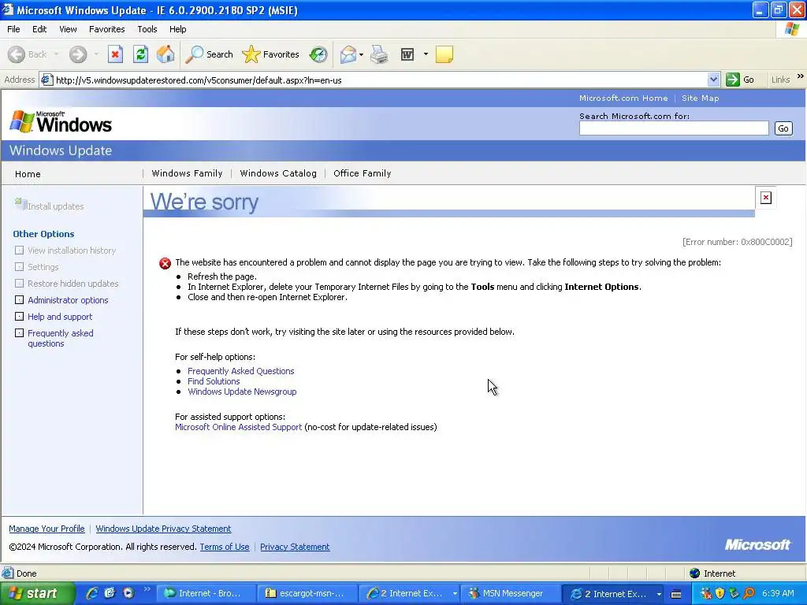Open Internet Explorer from Quick Launch
The image size is (807, 605).
tap(92, 593)
